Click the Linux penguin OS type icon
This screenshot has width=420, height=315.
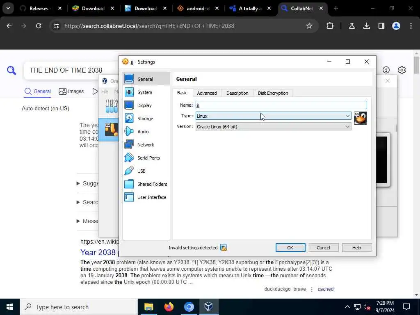point(360,118)
